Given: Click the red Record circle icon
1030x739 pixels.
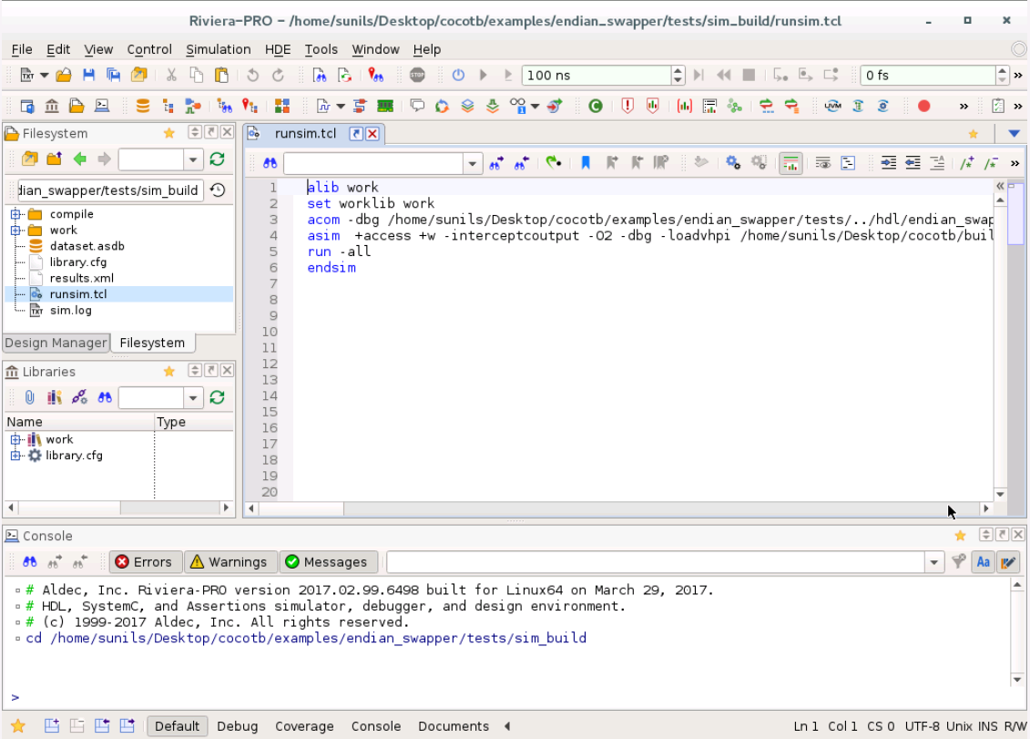Looking at the screenshot, I should coord(923,106).
